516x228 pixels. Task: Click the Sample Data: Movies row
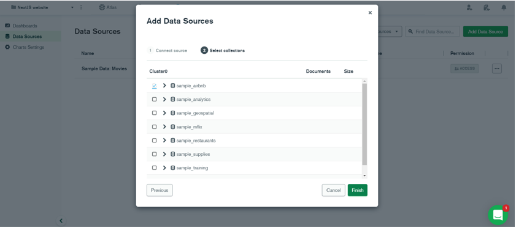[291, 68]
